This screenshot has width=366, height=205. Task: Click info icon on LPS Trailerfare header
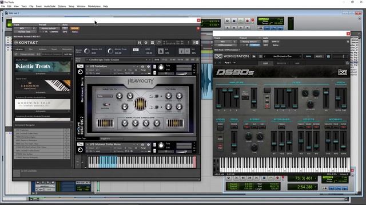click(x=148, y=67)
